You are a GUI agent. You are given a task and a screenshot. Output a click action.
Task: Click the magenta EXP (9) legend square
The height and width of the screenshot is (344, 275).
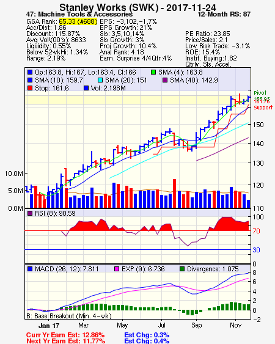[x=117, y=269]
